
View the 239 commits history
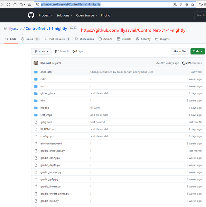click(192, 63)
